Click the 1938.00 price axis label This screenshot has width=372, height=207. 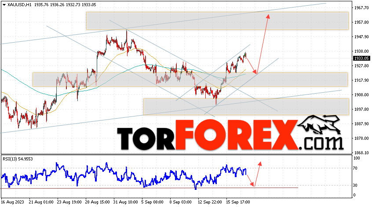click(361, 51)
